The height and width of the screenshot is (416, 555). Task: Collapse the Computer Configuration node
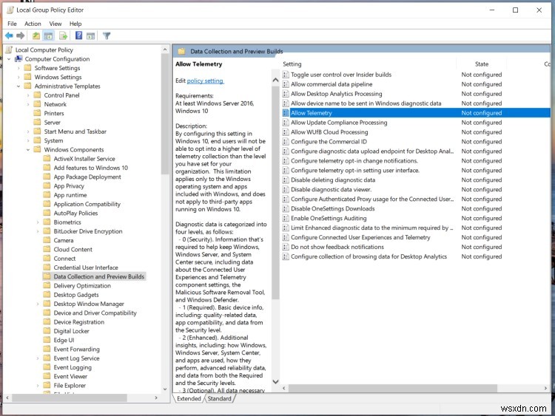tap(9, 59)
